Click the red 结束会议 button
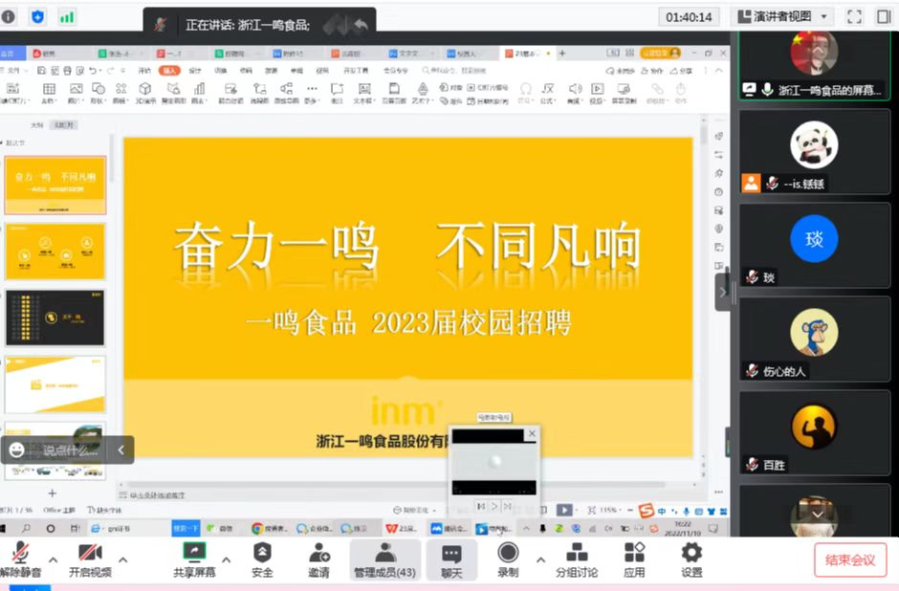Viewport: 899px width, 591px height. point(850,559)
